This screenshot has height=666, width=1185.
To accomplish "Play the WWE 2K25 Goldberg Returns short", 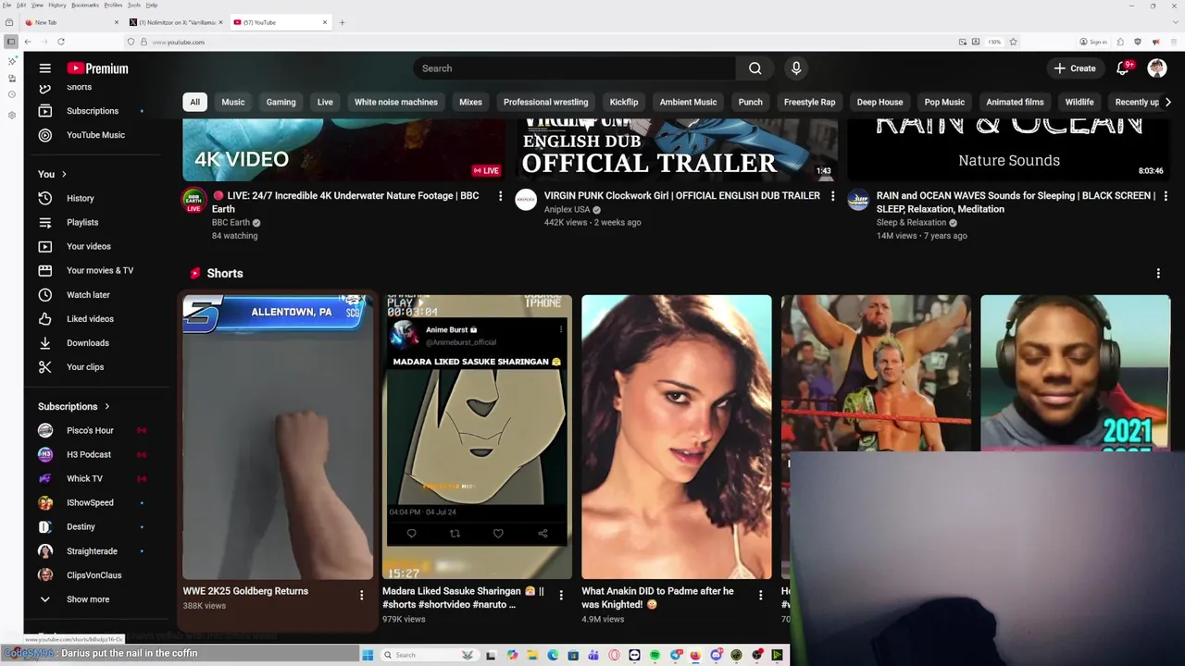I will click(278, 437).
